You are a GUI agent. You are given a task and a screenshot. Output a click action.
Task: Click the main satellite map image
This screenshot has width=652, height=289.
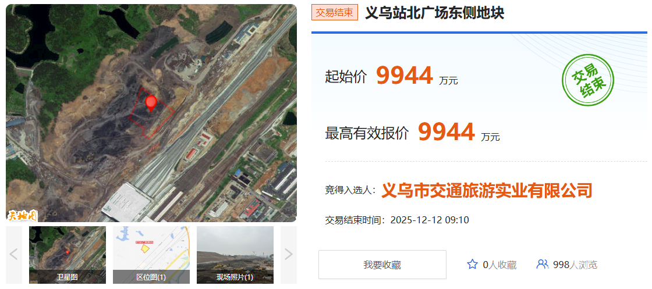pyautogui.click(x=151, y=113)
